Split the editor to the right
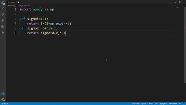Image resolution: width=186 pixels, height=105 pixels. (x=180, y=2)
